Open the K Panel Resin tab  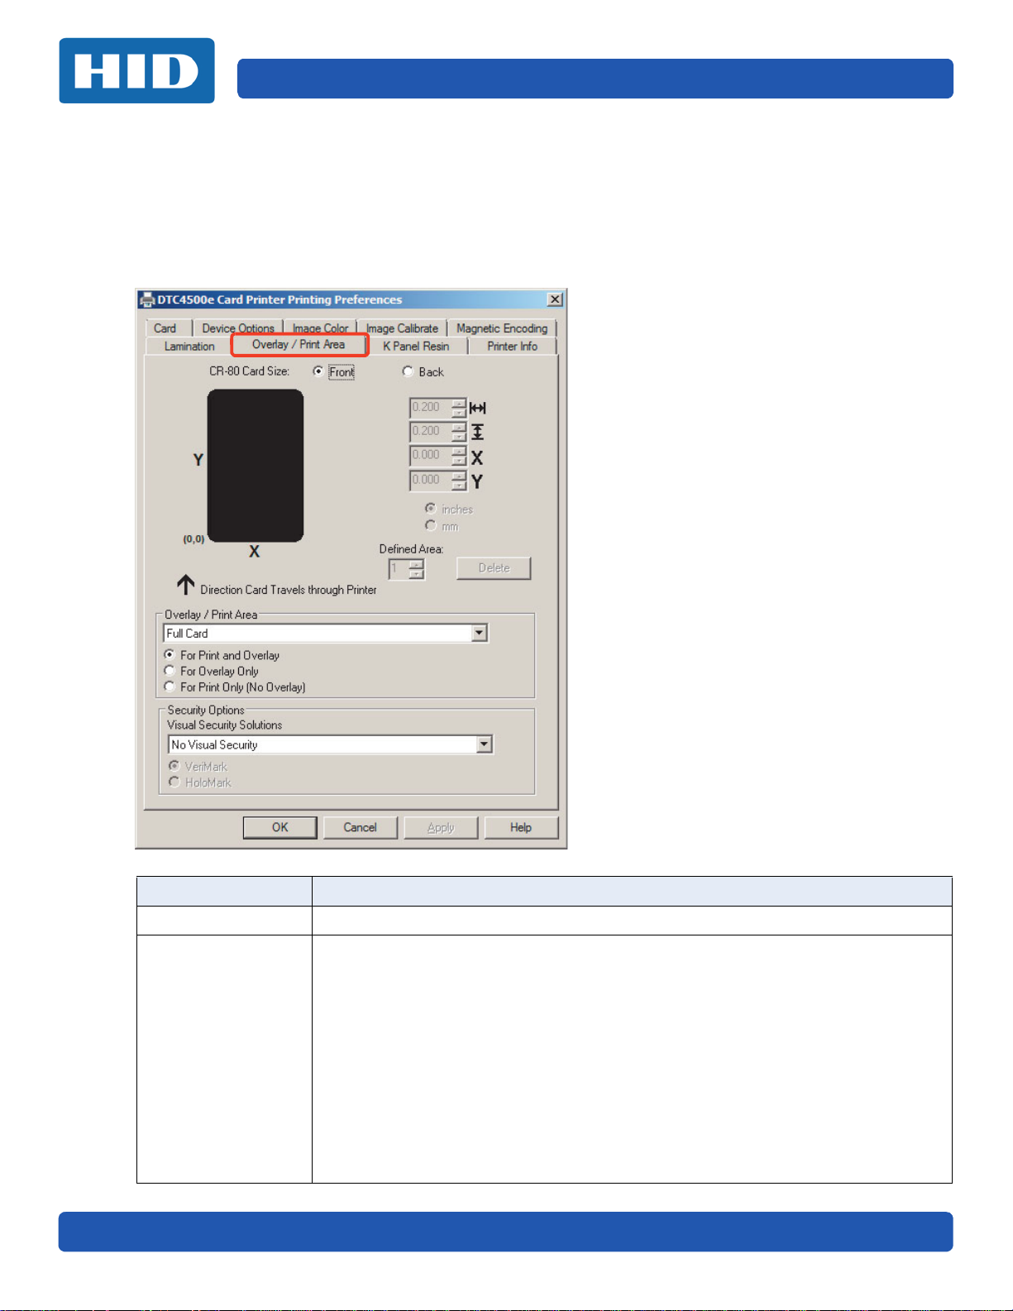[x=416, y=347]
